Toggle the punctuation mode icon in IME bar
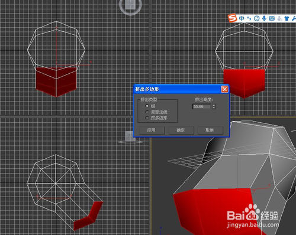This screenshot has height=235, width=296. (249, 18)
